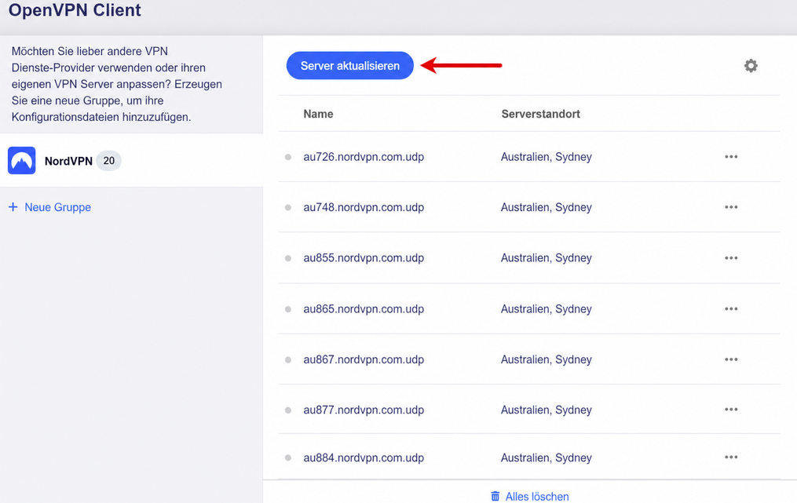Open more options for au884.nordvpn.com.udp

click(731, 457)
